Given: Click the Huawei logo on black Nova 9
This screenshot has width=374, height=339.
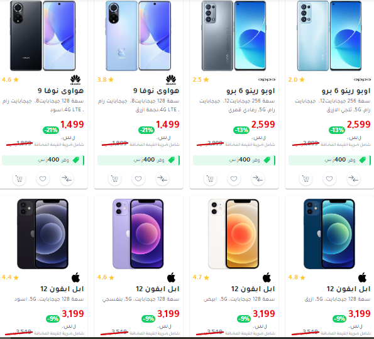Looking at the screenshot, I should [x=75, y=80].
